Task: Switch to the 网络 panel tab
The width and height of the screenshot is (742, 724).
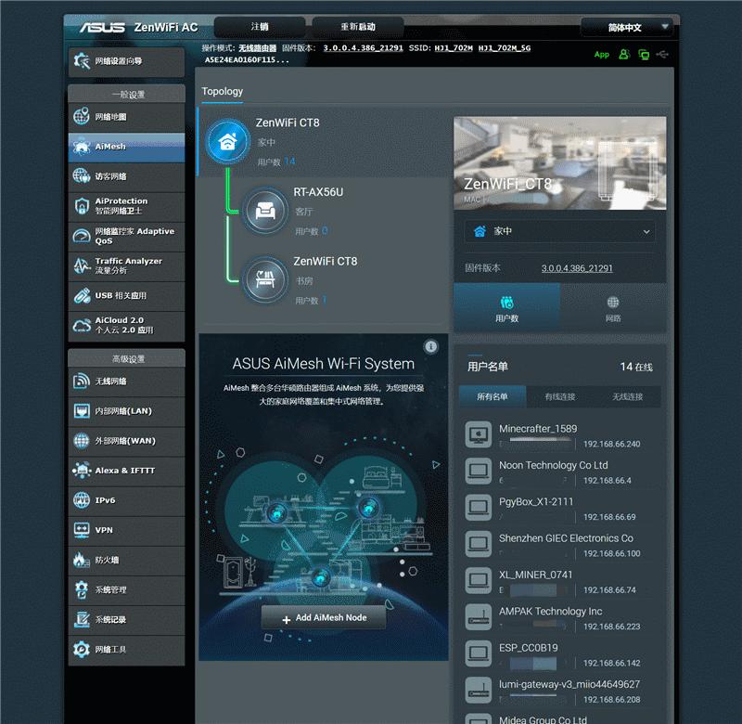Action: pyautogui.click(x=613, y=308)
